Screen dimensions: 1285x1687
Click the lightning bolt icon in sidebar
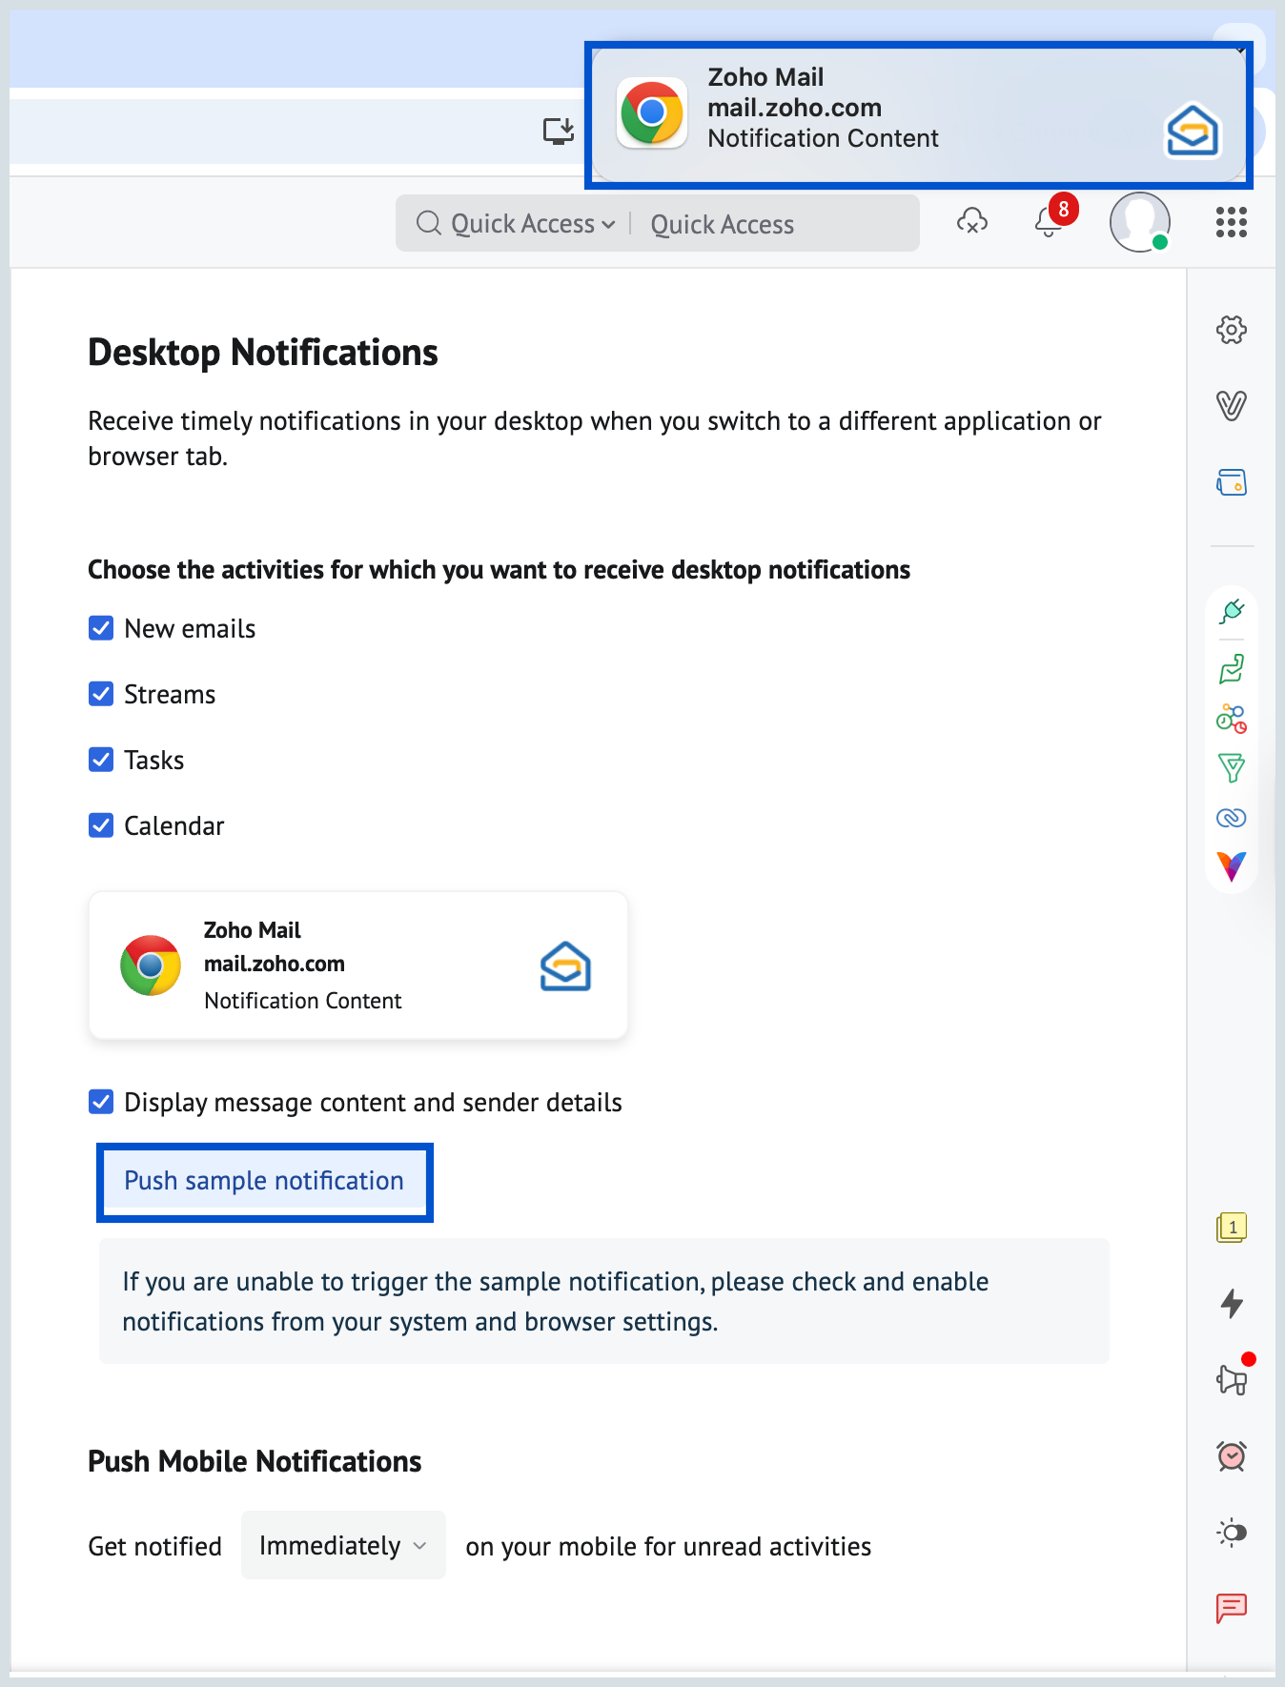click(1232, 1304)
